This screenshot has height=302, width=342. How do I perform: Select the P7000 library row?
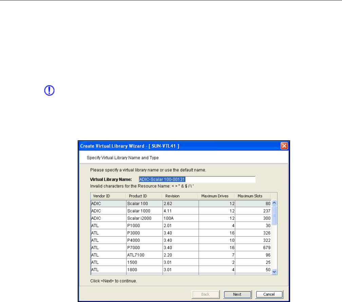[x=180, y=247]
